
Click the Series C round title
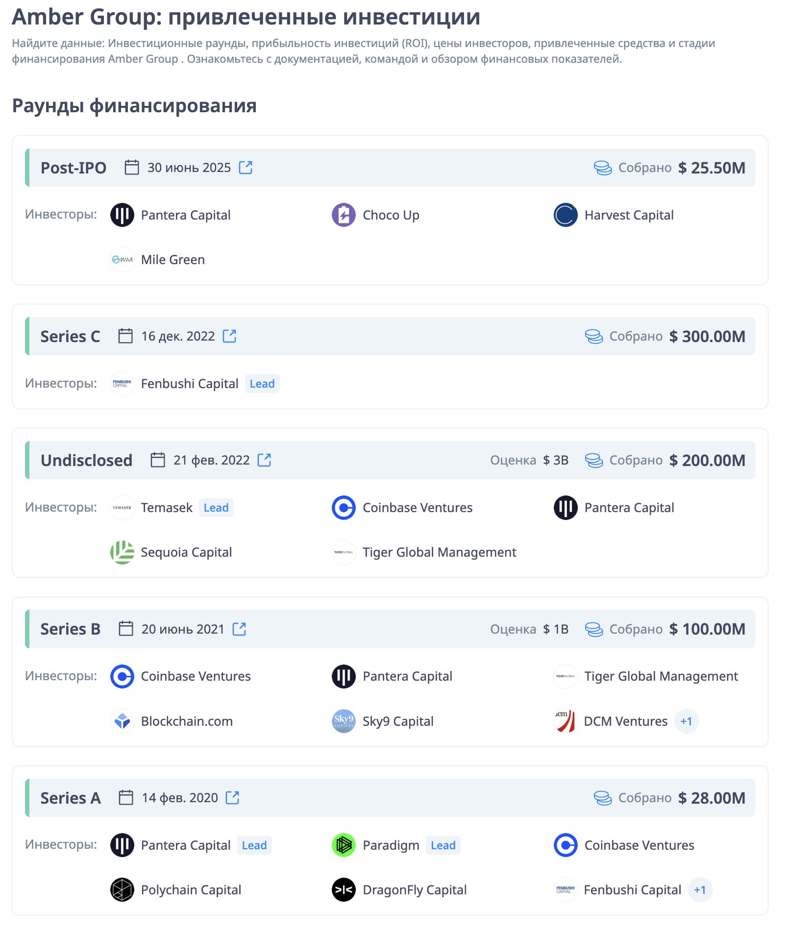(70, 336)
